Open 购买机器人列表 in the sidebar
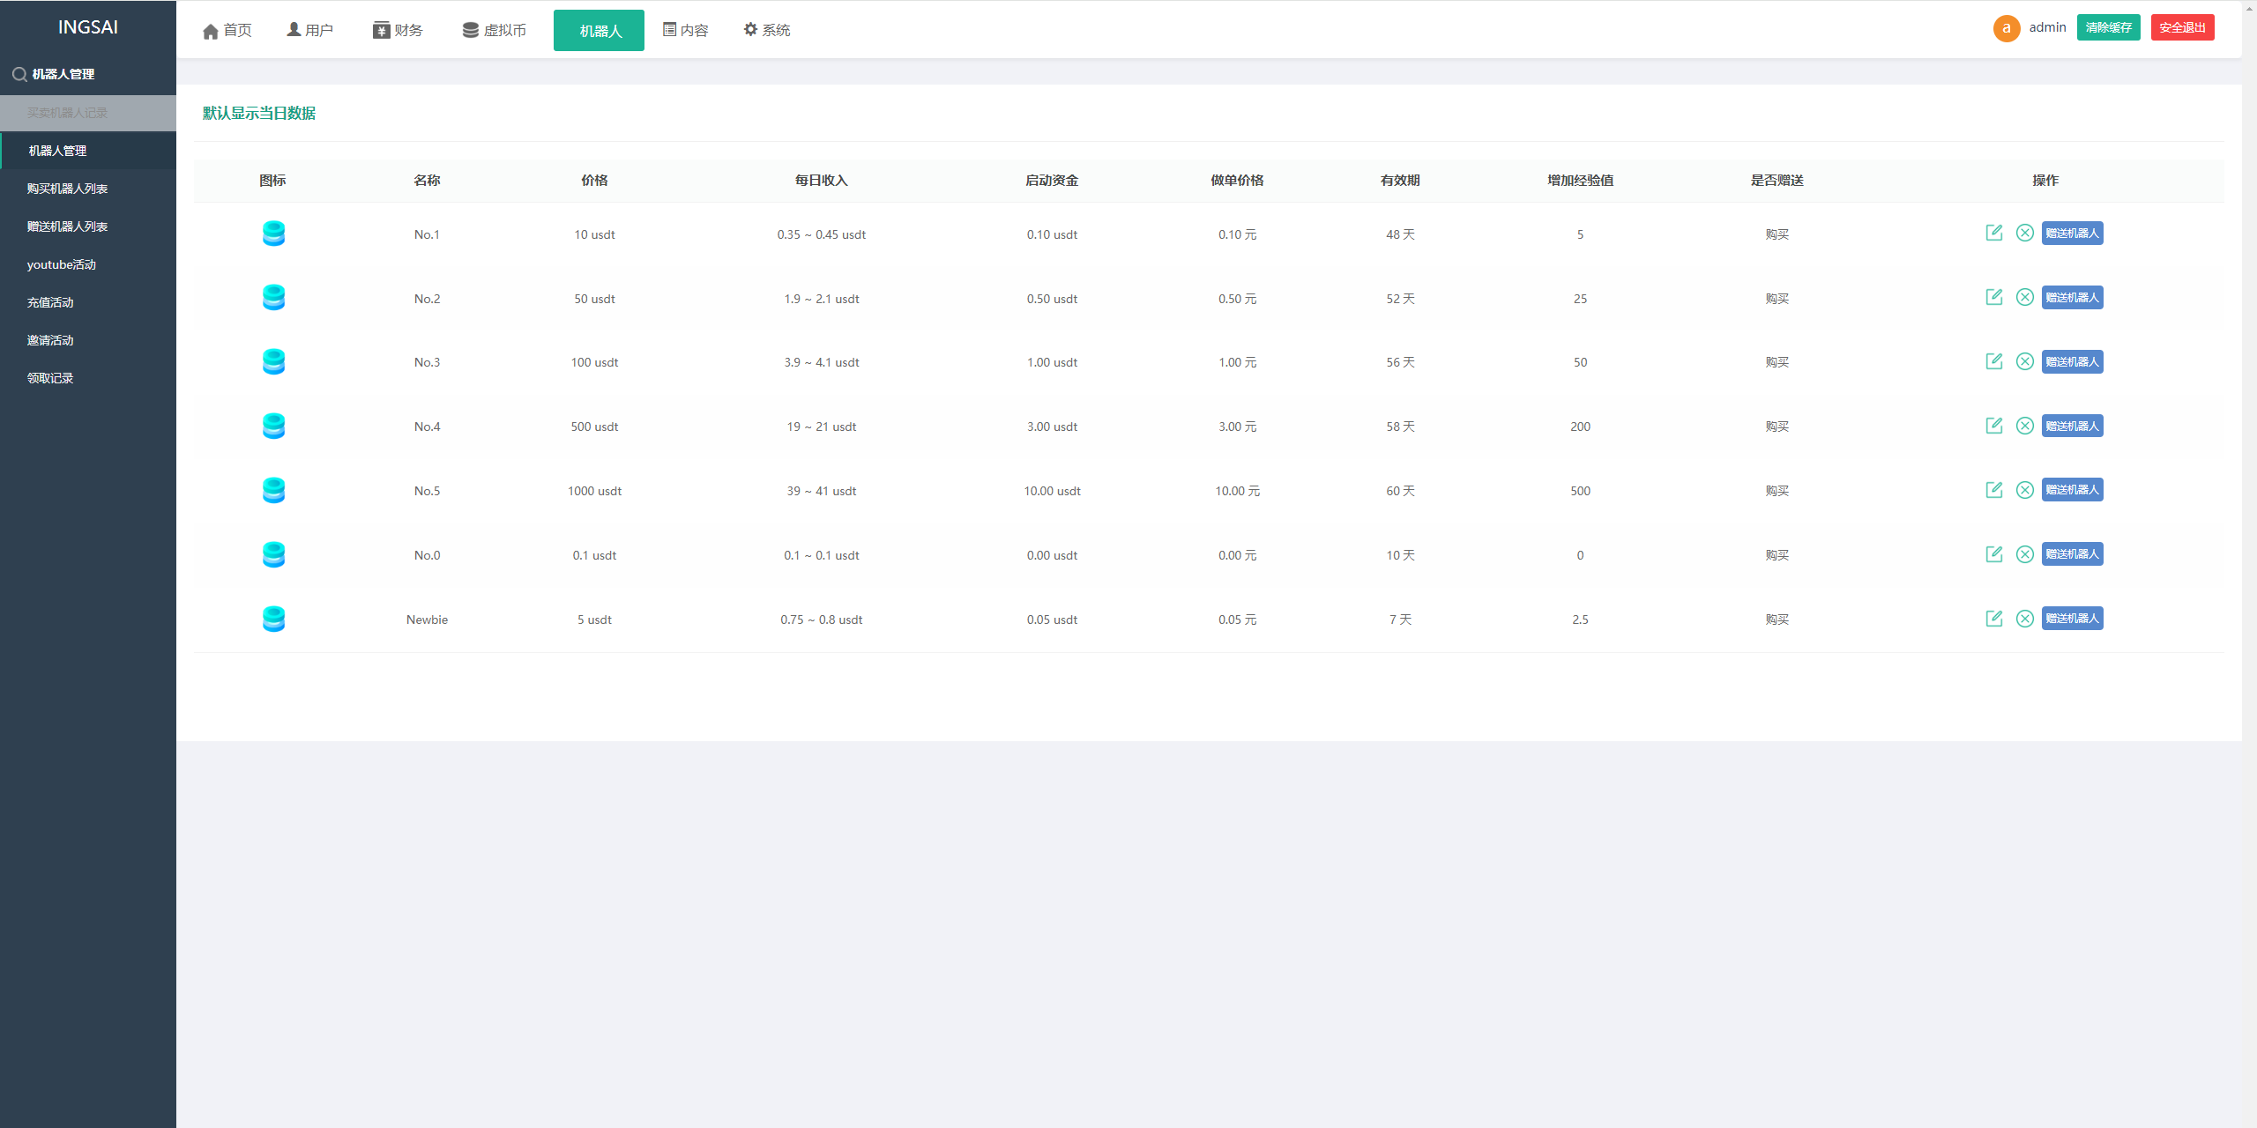Screen dimensions: 2257x1128 click(67, 189)
